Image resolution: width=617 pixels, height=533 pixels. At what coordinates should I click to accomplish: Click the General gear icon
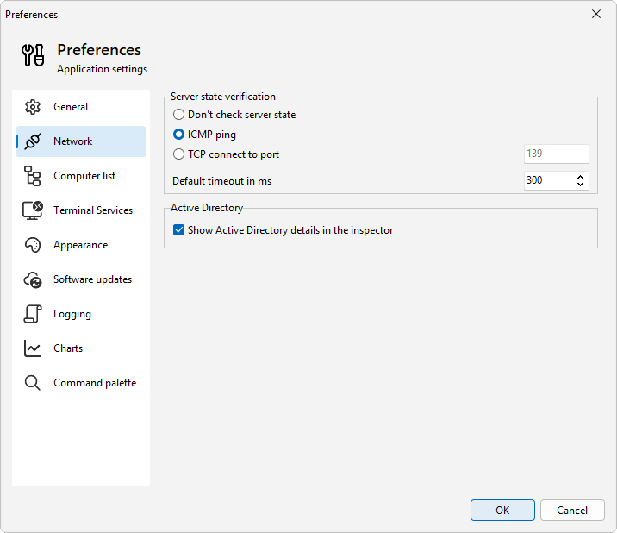click(x=33, y=107)
